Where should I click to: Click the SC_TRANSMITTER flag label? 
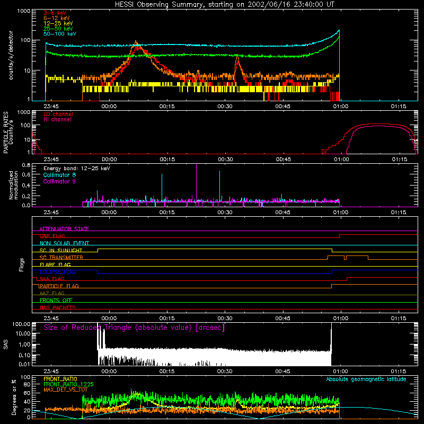coord(61,257)
